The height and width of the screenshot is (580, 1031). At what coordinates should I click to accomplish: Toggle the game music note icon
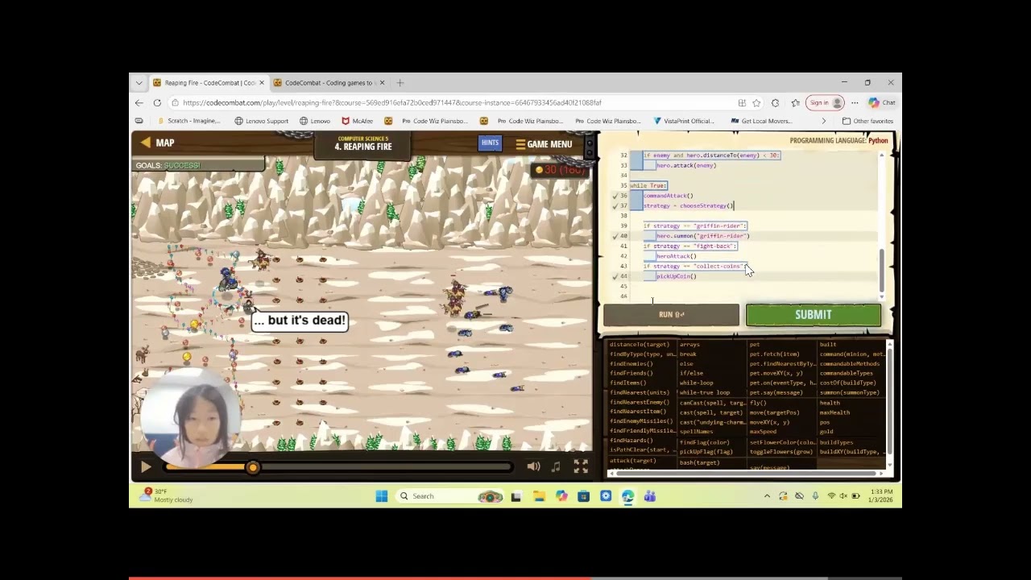[556, 467]
